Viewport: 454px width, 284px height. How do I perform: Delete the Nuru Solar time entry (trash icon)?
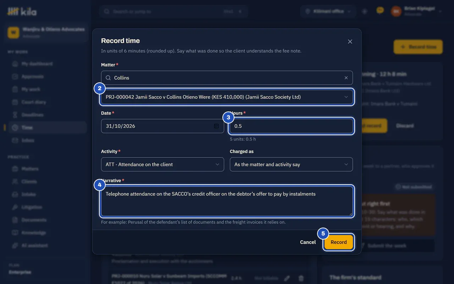click(x=301, y=278)
